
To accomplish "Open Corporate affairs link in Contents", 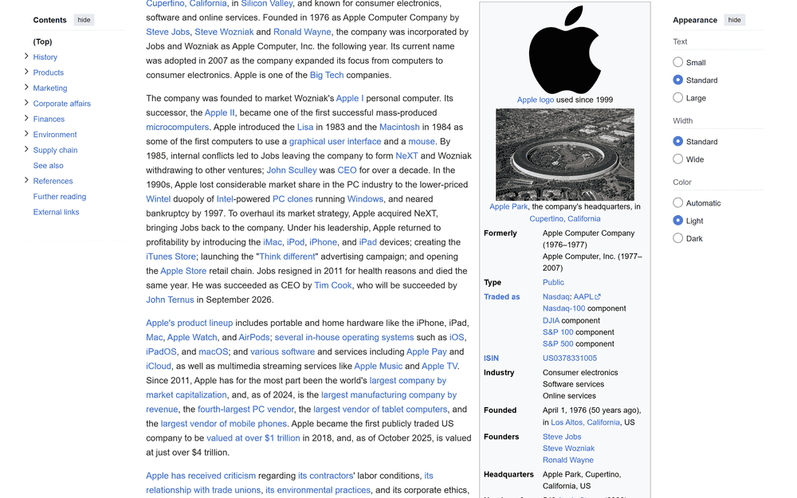I will (x=62, y=104).
